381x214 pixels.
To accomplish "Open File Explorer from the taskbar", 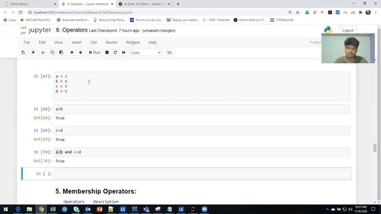I will click(29, 209).
